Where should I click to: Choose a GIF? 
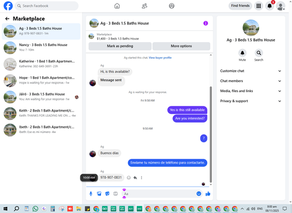tap(116, 194)
